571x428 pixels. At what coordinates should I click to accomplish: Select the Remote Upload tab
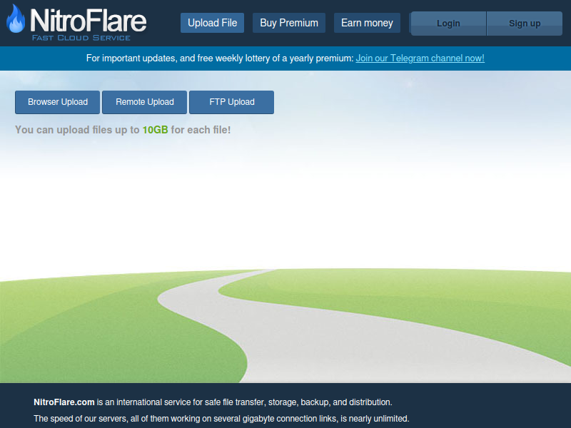click(145, 102)
